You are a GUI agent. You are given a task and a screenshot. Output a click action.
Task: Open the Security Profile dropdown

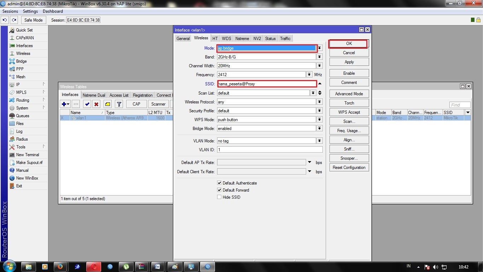point(320,111)
